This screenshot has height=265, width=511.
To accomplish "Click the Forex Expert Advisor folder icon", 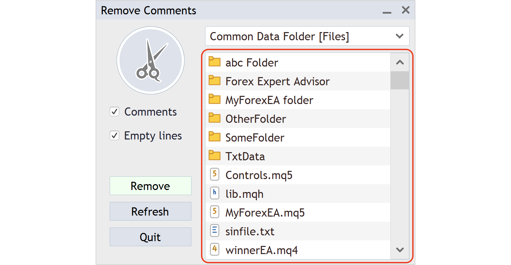I will (214, 80).
